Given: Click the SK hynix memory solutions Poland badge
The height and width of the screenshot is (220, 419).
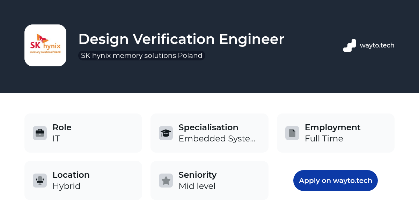Looking at the screenshot, I should point(141,55).
